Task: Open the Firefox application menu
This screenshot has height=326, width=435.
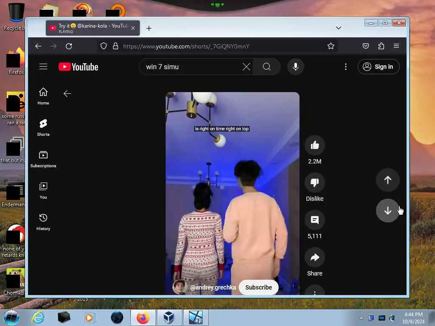Action: click(x=396, y=46)
